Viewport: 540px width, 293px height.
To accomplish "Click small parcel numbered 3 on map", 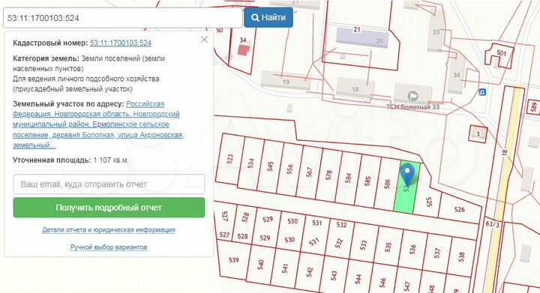I will pos(478,134).
